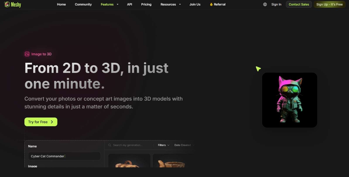This screenshot has height=177, width=349.
Task: Click the Referral medal icon
Action: (211, 4)
